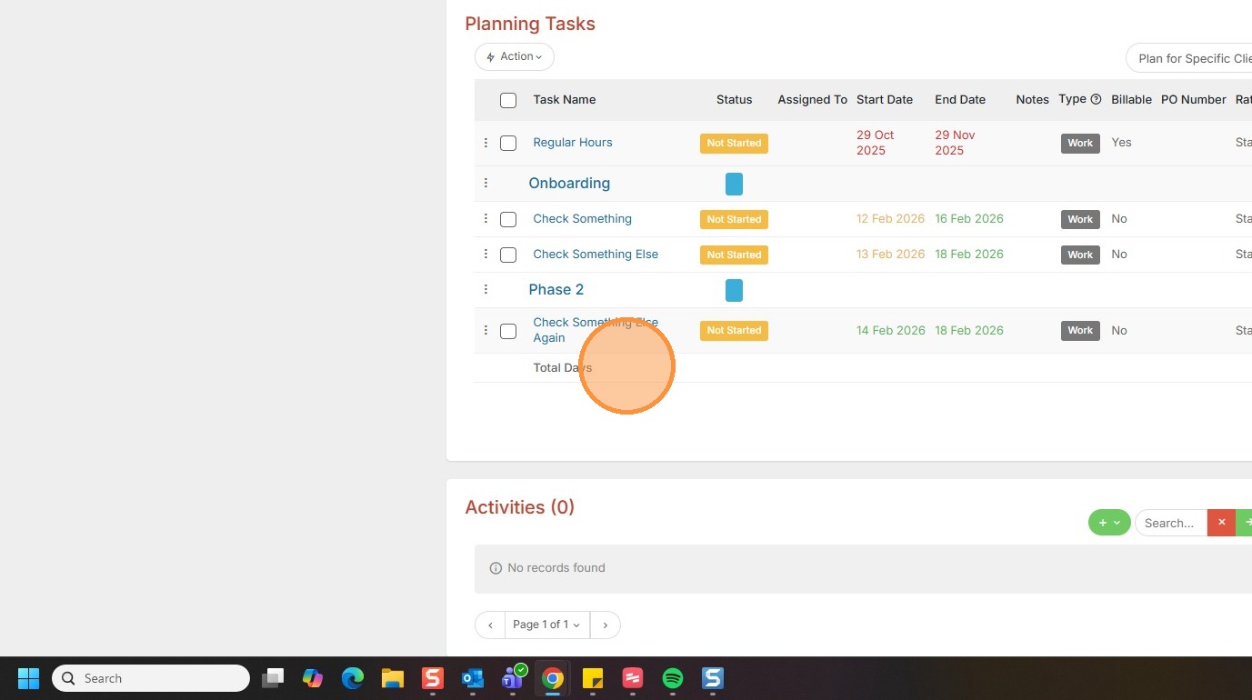Click the 29 Nov 2025 end date
1252x700 pixels.
click(956, 143)
